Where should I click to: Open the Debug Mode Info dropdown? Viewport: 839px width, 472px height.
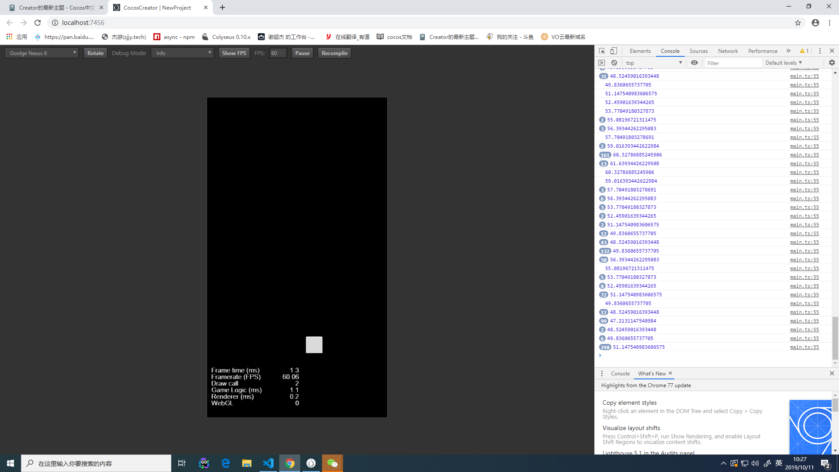click(x=182, y=53)
